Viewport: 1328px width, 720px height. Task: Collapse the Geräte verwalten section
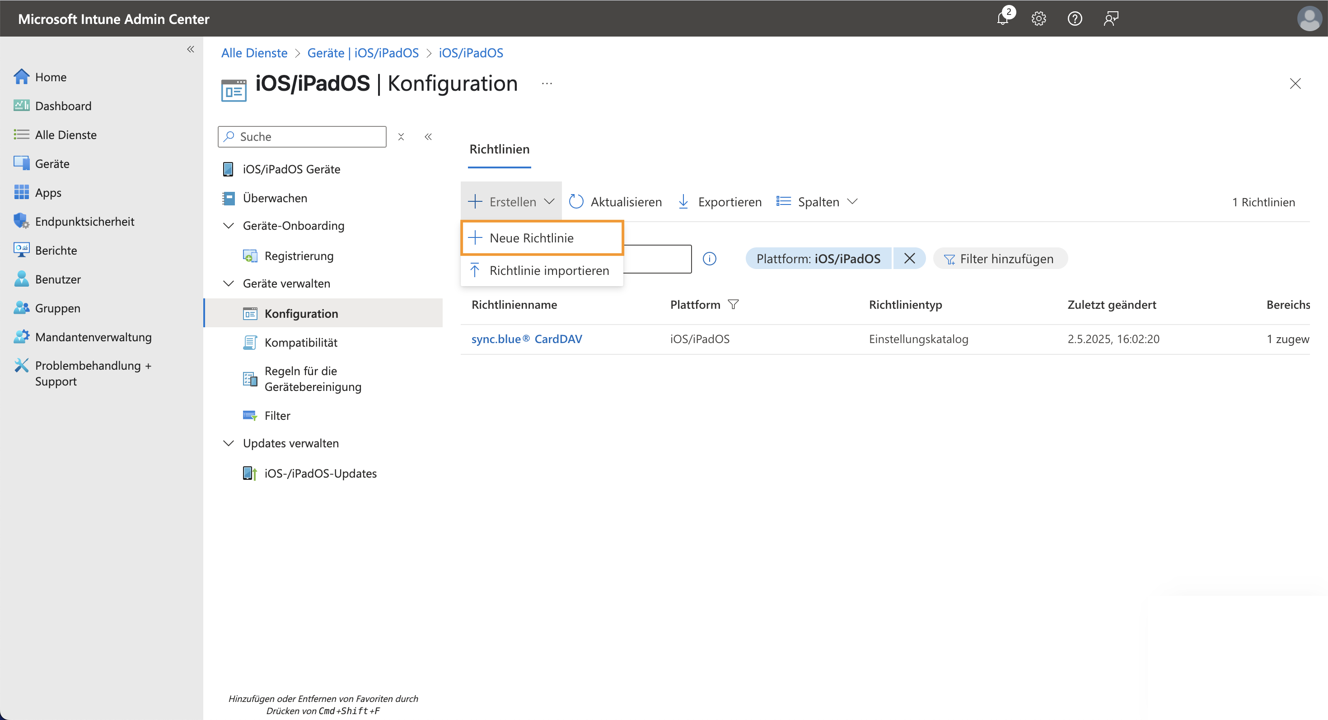[229, 283]
